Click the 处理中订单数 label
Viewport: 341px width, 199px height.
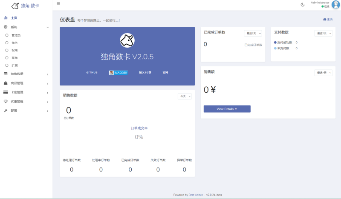coord(101,160)
